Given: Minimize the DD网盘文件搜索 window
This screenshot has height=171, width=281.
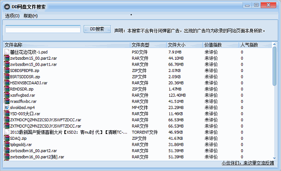Looking at the screenshot, I should pyautogui.click(x=247, y=5).
